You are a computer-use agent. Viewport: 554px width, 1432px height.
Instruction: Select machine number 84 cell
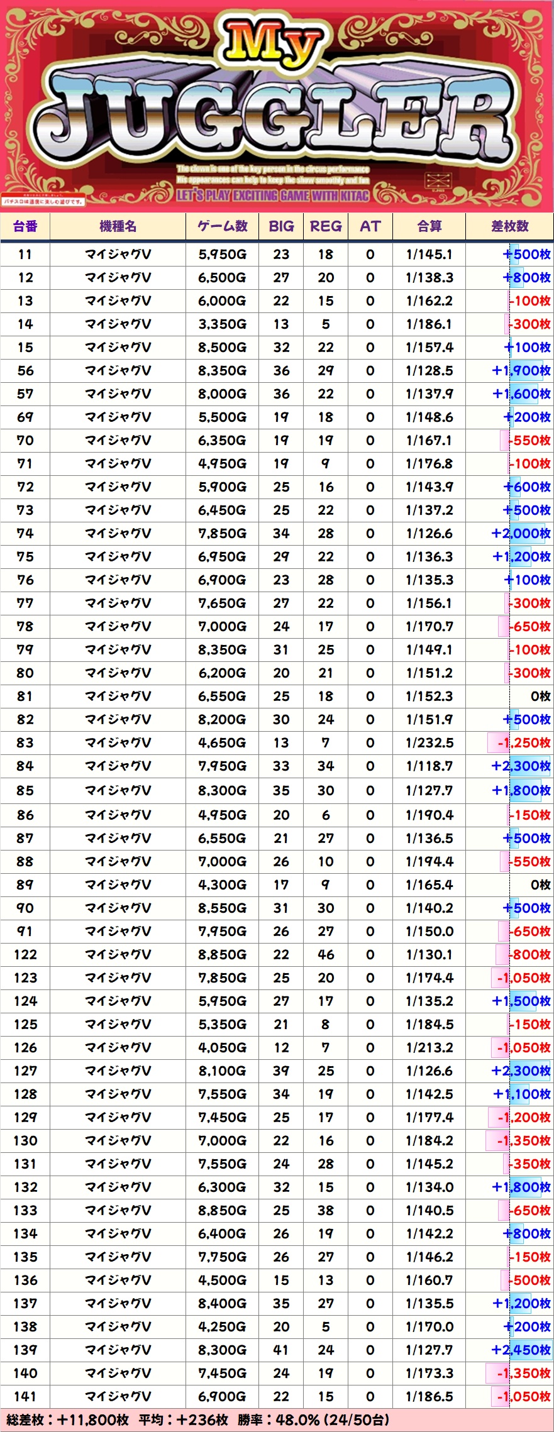tap(25, 766)
